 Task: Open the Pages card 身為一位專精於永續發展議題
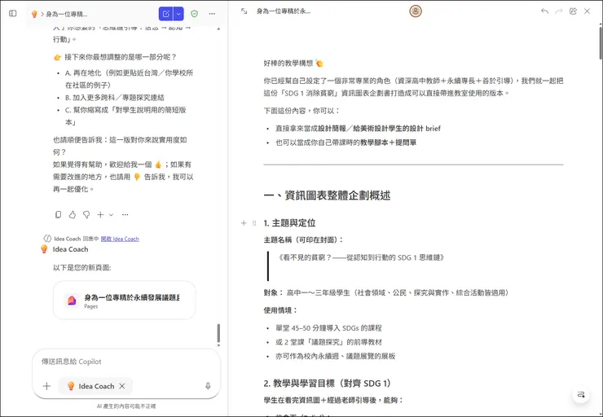[x=124, y=301]
